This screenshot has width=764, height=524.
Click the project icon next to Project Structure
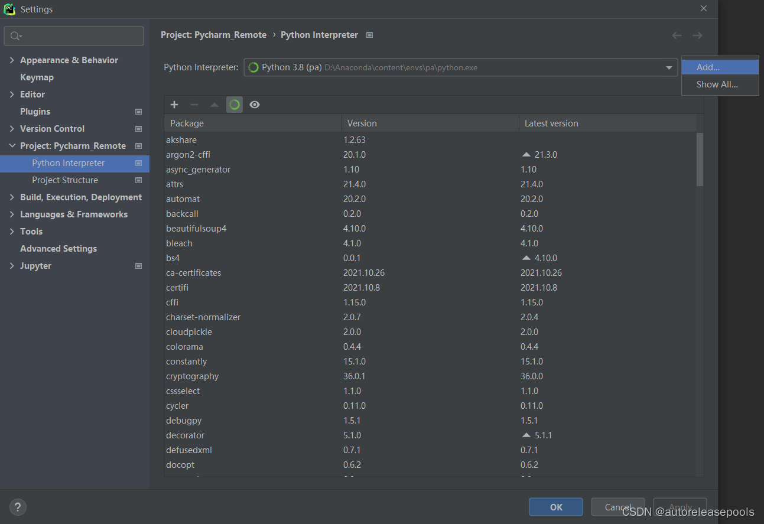[x=138, y=180]
